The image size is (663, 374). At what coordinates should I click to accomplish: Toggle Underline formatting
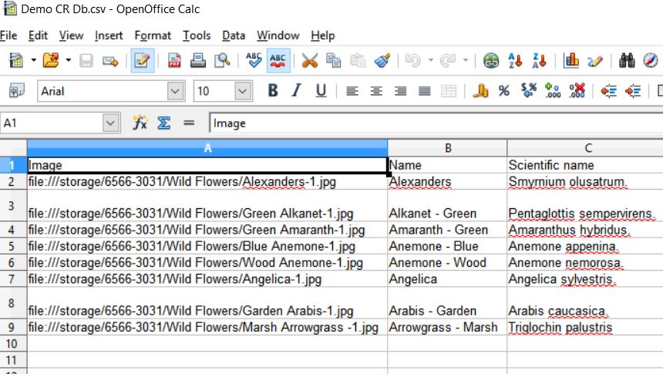tap(321, 90)
